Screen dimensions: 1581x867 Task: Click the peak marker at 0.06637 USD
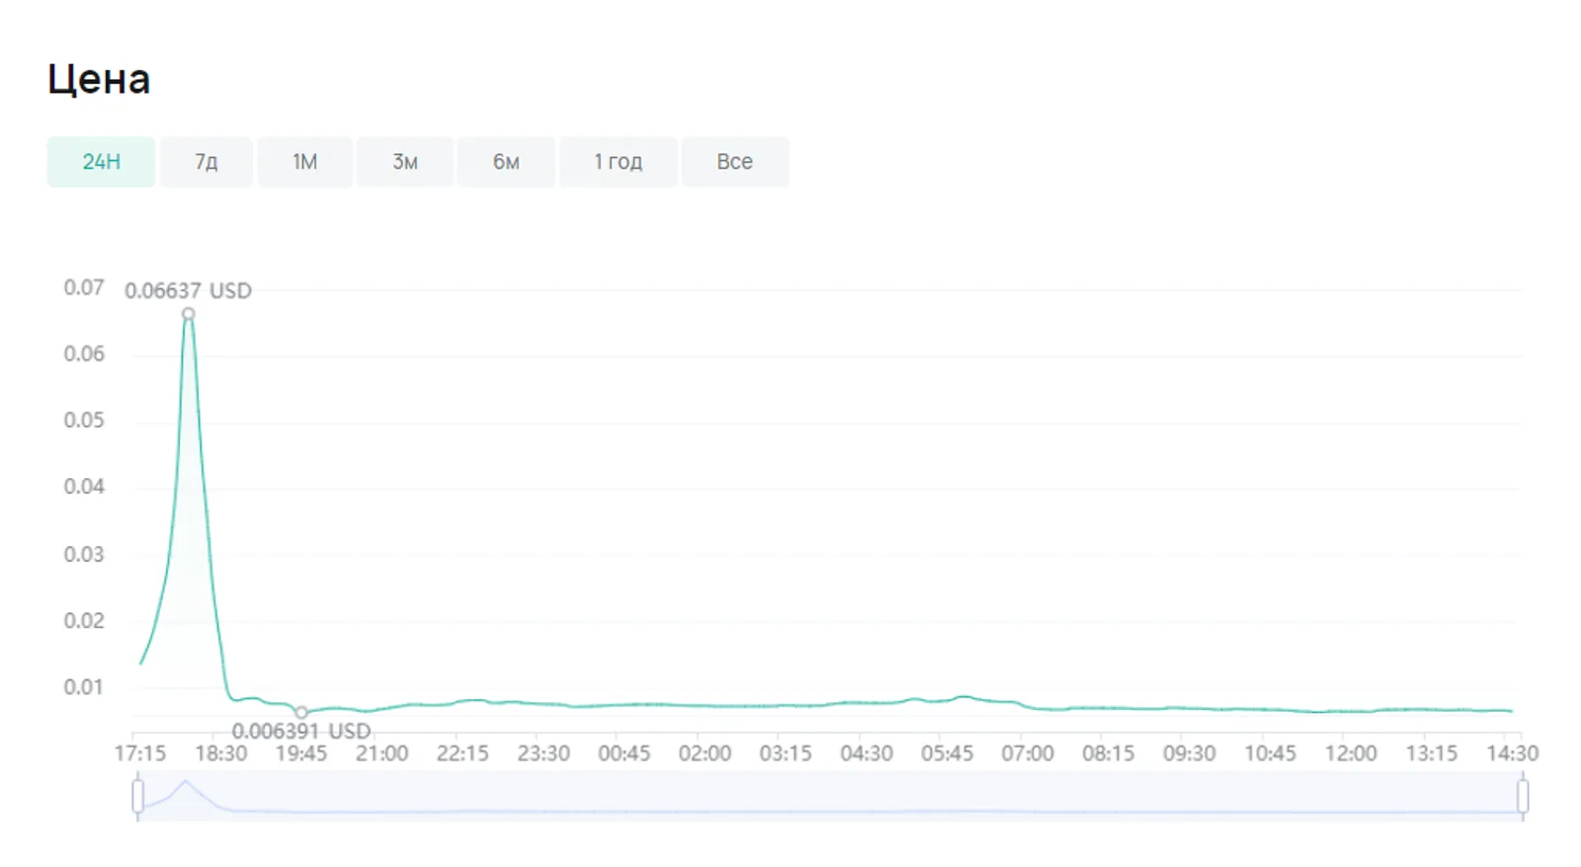(188, 314)
